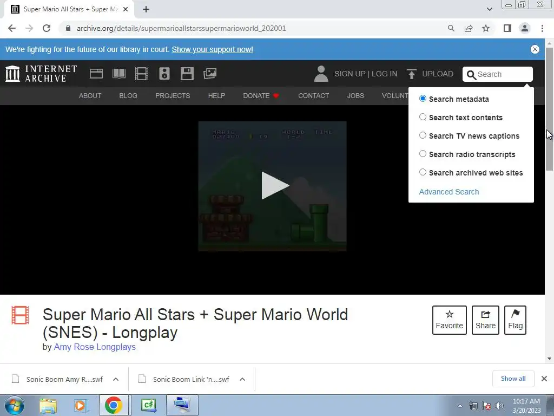Click Show all downloads button
554x416 pixels.
point(513,379)
